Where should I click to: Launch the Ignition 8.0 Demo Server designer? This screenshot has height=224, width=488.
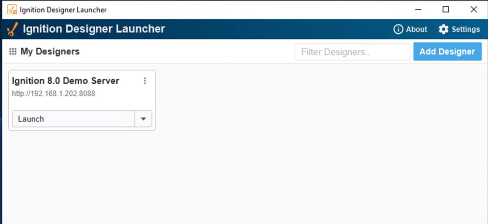(74, 119)
